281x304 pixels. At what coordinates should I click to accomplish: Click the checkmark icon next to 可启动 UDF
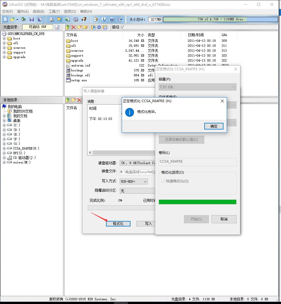[x=58, y=27]
